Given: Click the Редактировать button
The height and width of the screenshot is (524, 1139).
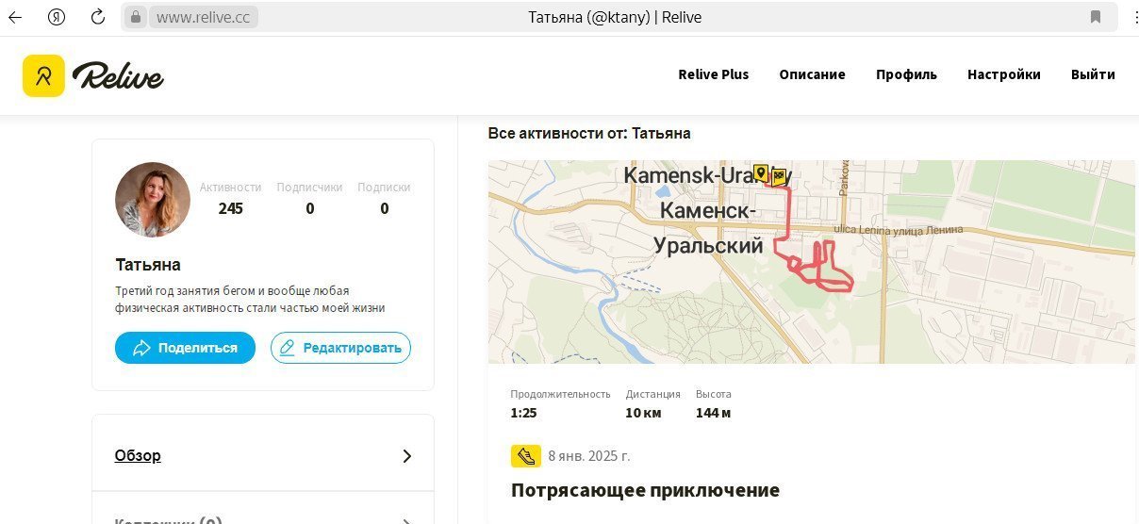Looking at the screenshot, I should (x=340, y=348).
